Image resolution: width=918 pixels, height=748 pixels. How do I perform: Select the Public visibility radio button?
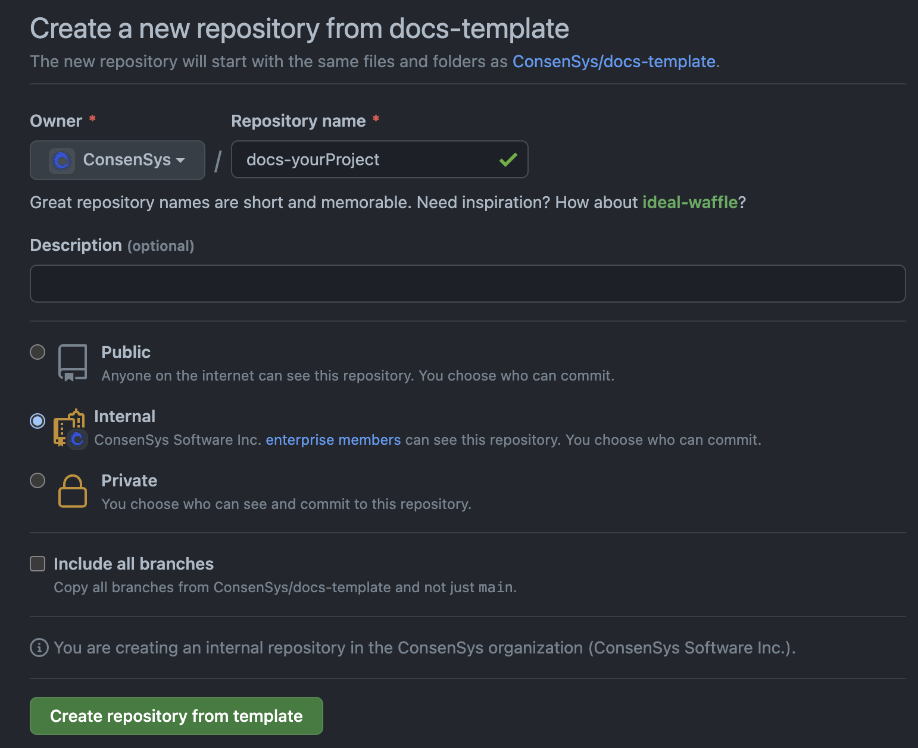(x=37, y=352)
